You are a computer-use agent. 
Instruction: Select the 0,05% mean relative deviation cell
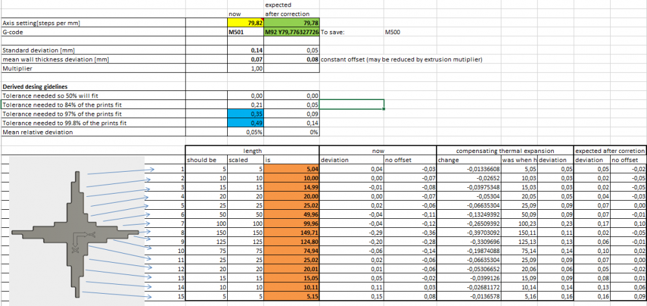[245, 132]
